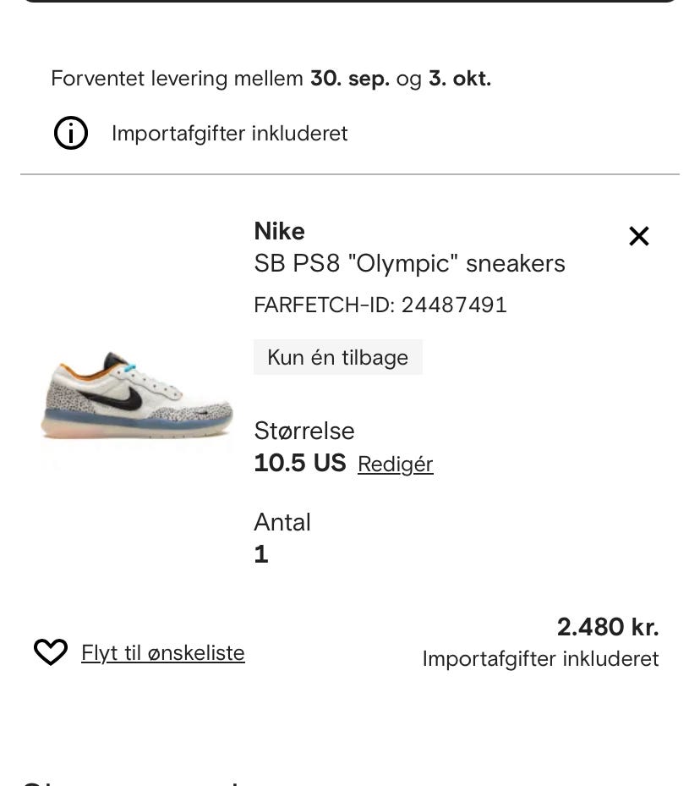Click the 3. okt. delivery date

pos(459,79)
